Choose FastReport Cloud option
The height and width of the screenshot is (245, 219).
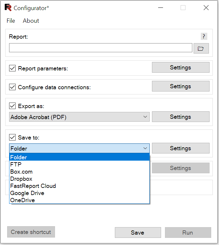click(79, 186)
